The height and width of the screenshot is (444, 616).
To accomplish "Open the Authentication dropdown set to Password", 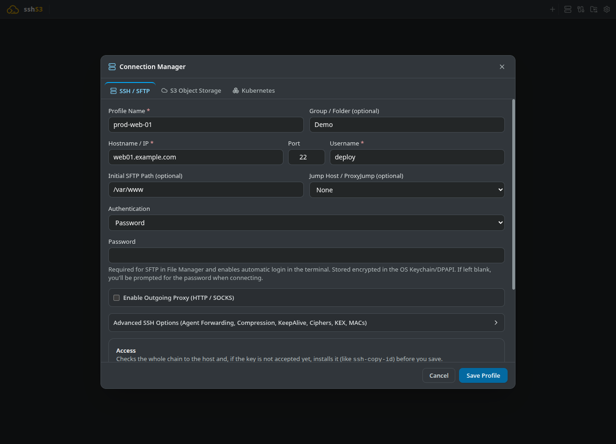I will tap(307, 223).
